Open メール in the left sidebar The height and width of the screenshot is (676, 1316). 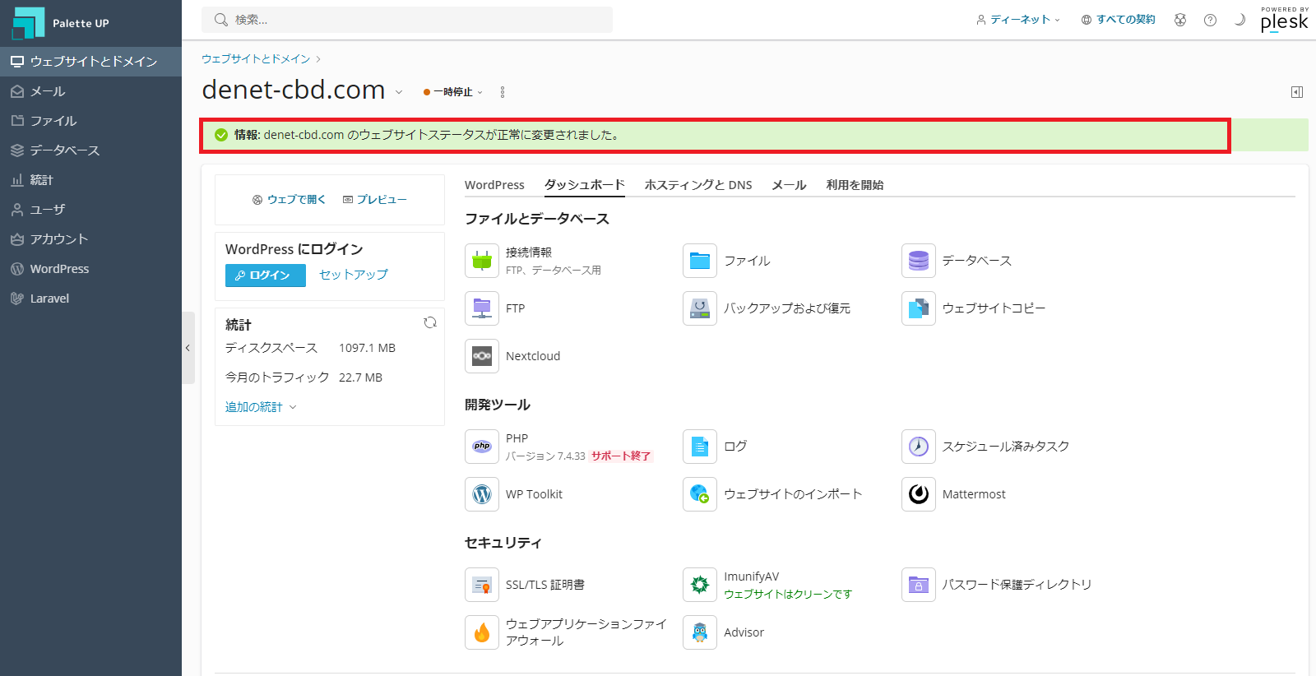point(90,91)
